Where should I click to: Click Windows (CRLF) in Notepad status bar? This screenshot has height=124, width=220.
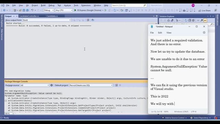[x=181, y=112]
